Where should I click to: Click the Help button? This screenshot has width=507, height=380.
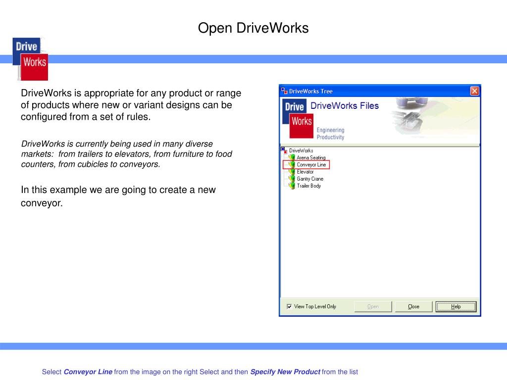(x=456, y=307)
